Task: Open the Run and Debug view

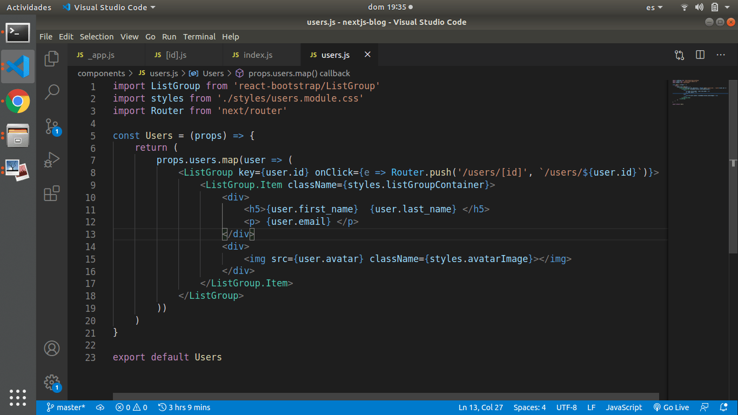Action: point(52,160)
